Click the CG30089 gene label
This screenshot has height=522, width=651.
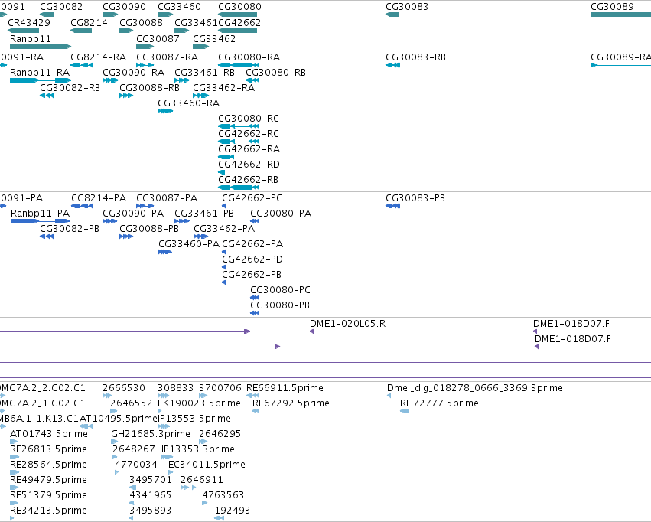click(x=613, y=7)
